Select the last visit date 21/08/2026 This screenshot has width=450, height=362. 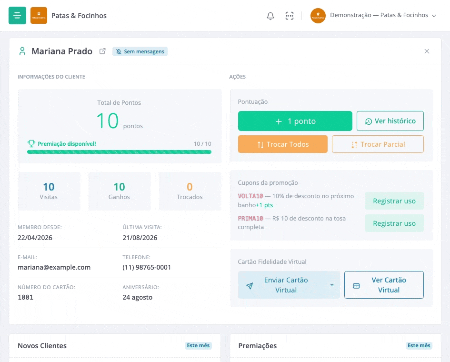click(140, 238)
